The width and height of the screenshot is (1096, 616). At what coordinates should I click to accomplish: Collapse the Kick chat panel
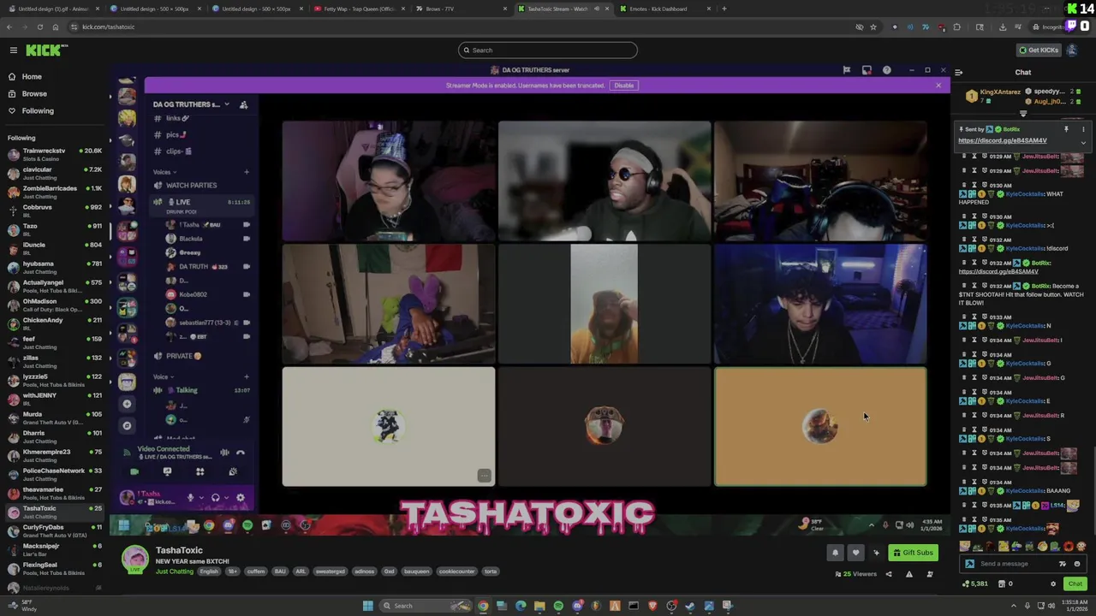[958, 73]
